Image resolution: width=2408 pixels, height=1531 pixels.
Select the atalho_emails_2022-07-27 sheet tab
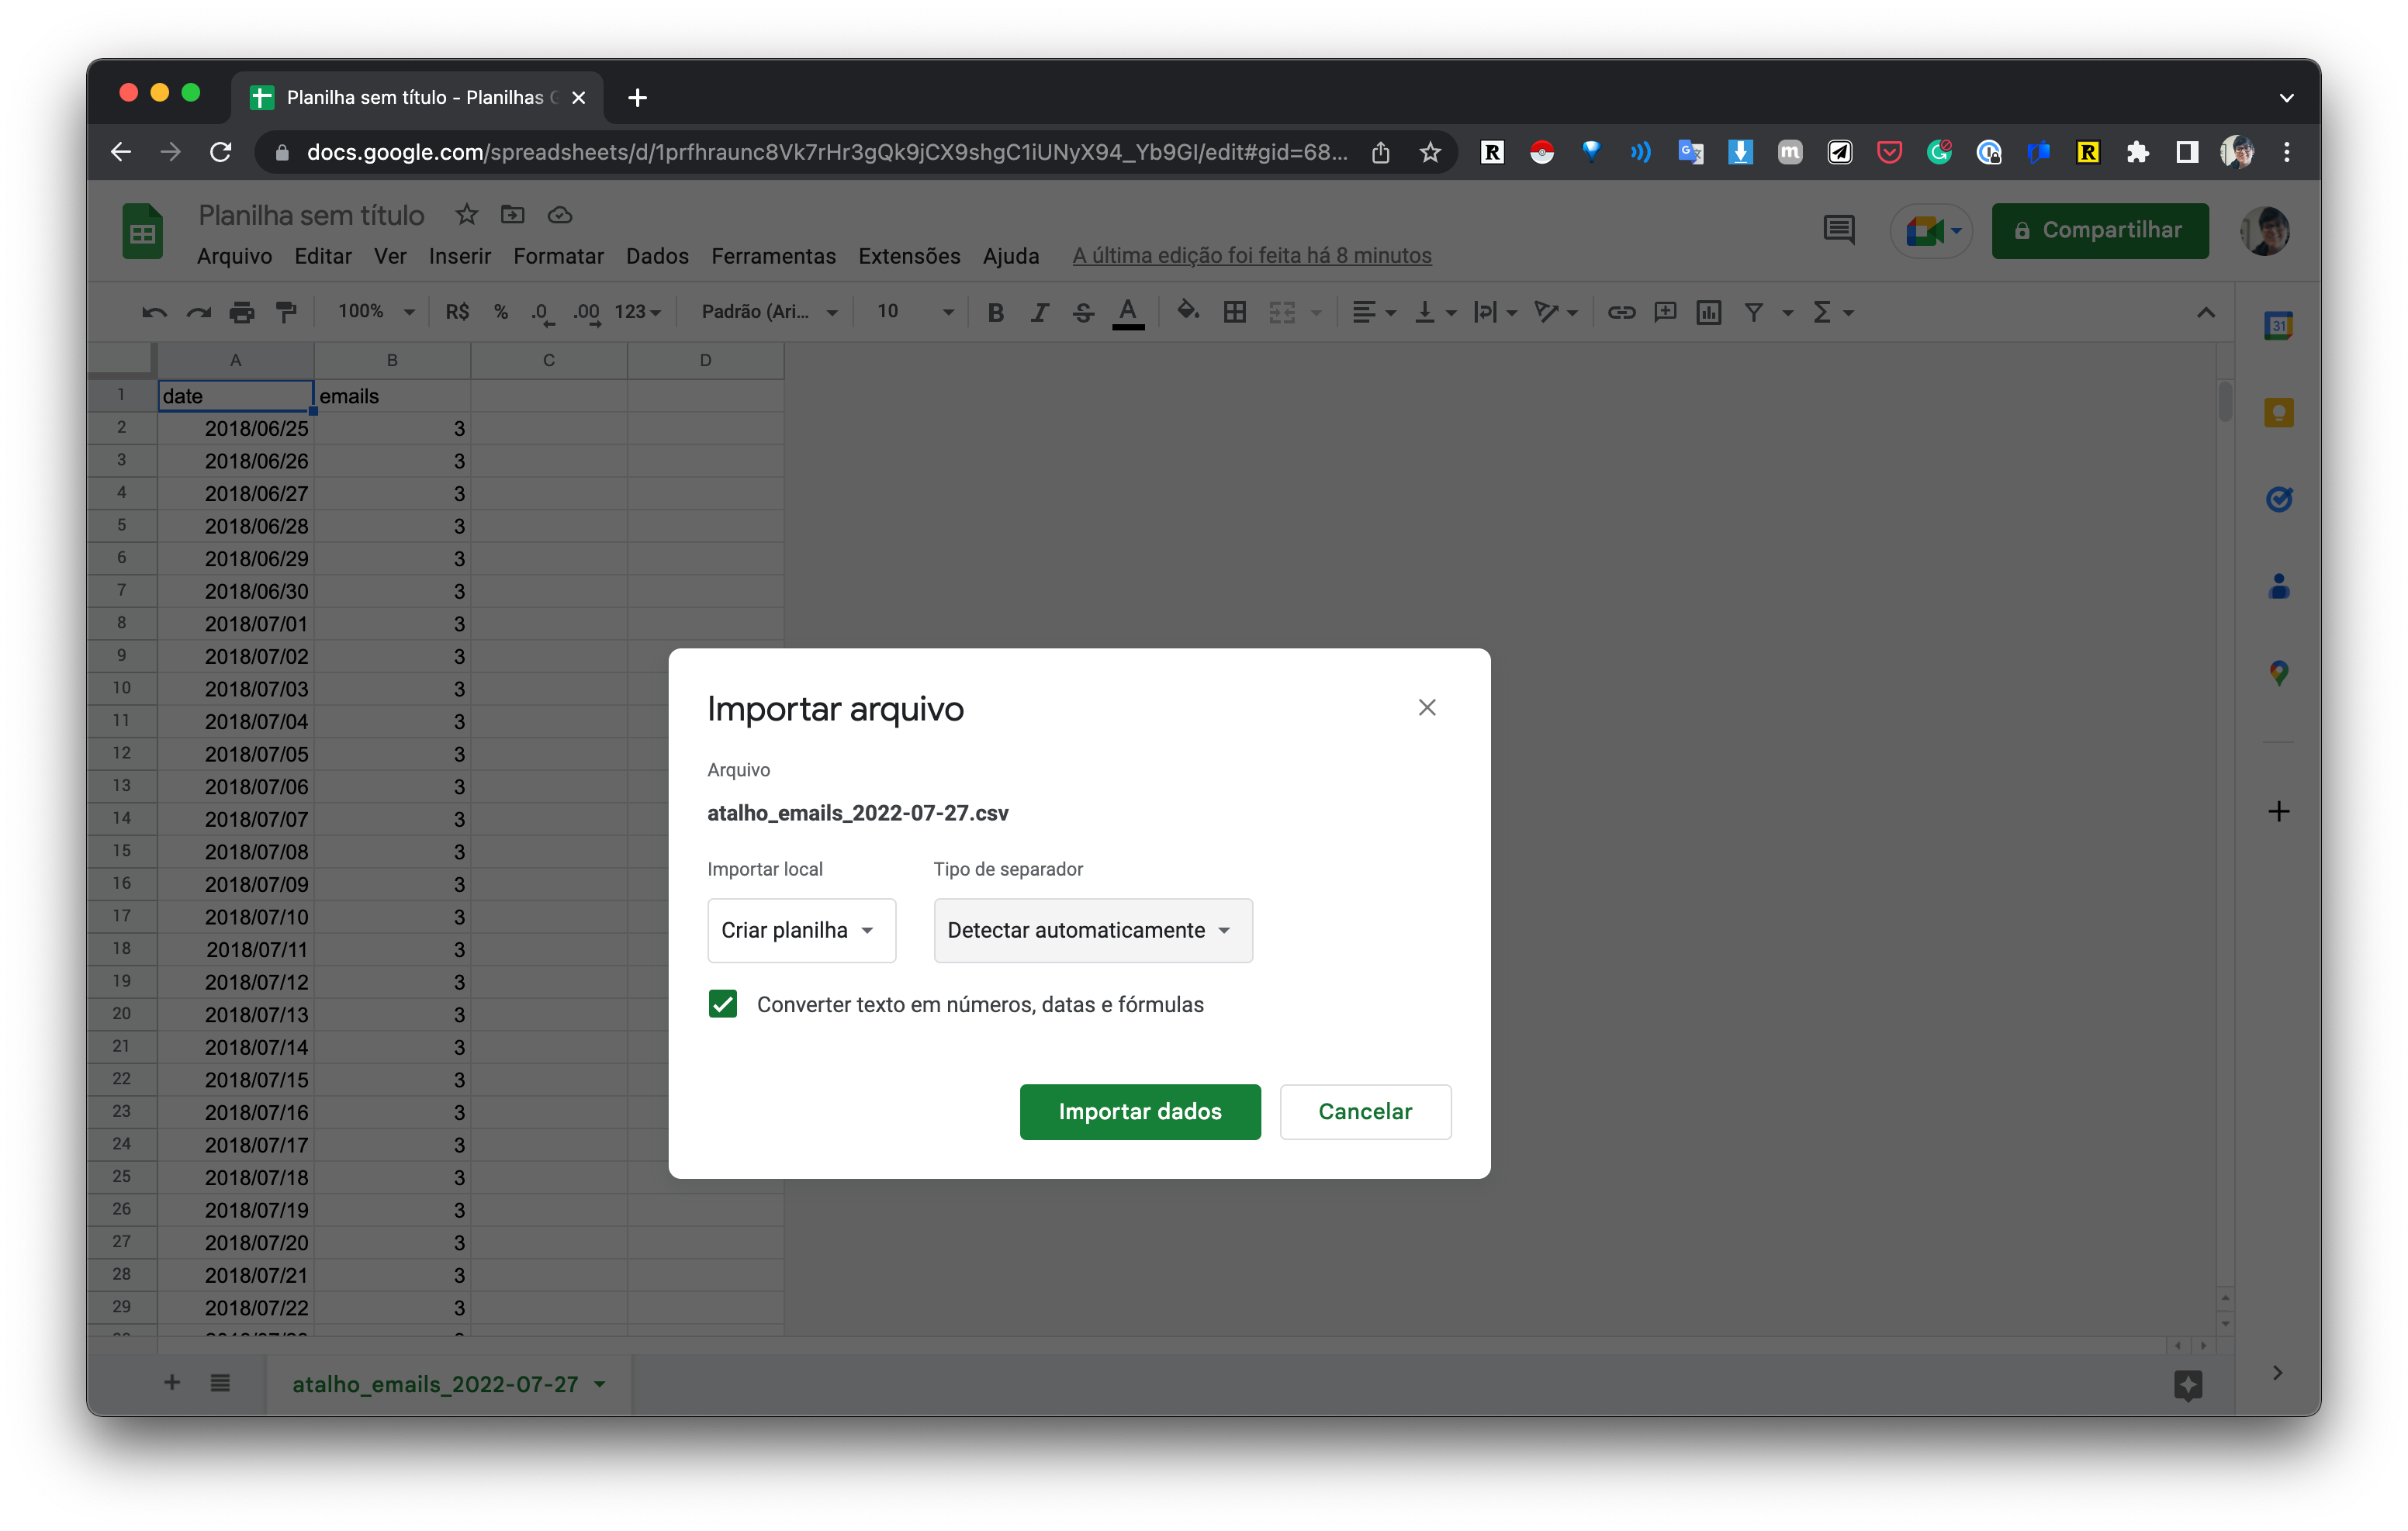pos(435,1384)
